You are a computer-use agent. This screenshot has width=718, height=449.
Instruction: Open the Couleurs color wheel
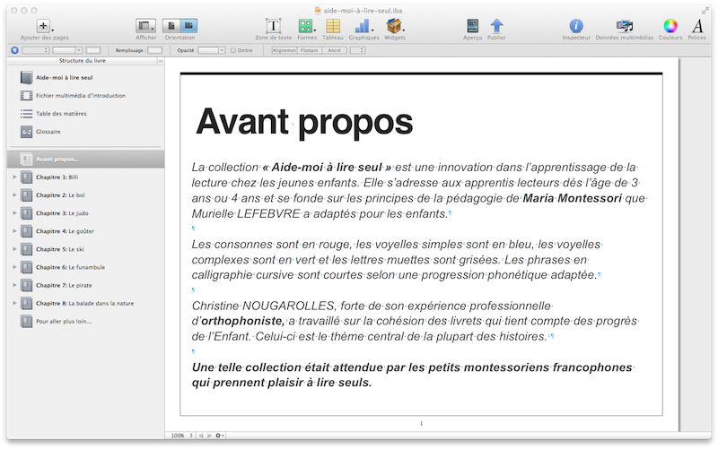pyautogui.click(x=670, y=26)
